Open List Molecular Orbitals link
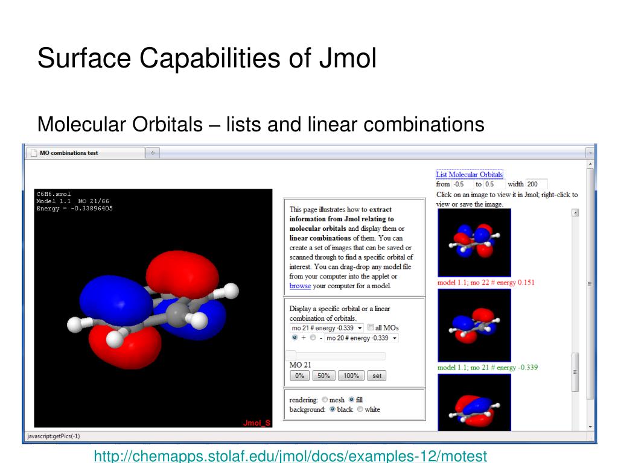 point(469,174)
